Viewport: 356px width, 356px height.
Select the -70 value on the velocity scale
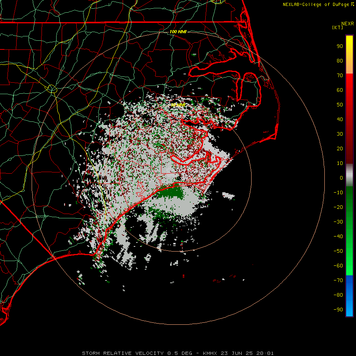click(338, 280)
